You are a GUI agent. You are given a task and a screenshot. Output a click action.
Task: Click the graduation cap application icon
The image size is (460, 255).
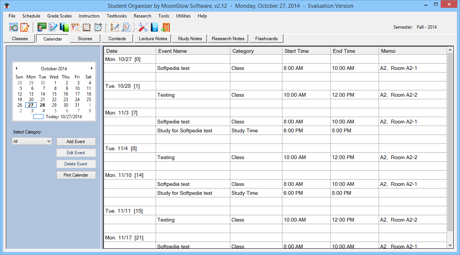click(x=6, y=6)
